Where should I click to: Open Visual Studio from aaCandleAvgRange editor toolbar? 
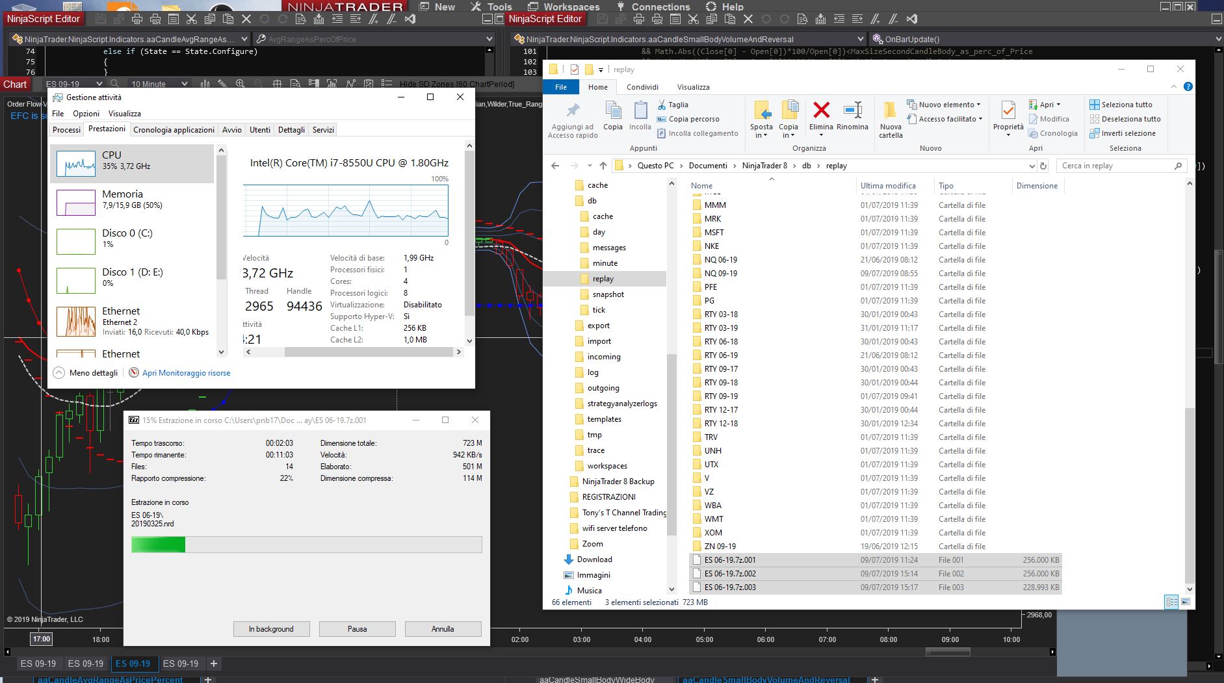pyautogui.click(x=410, y=19)
